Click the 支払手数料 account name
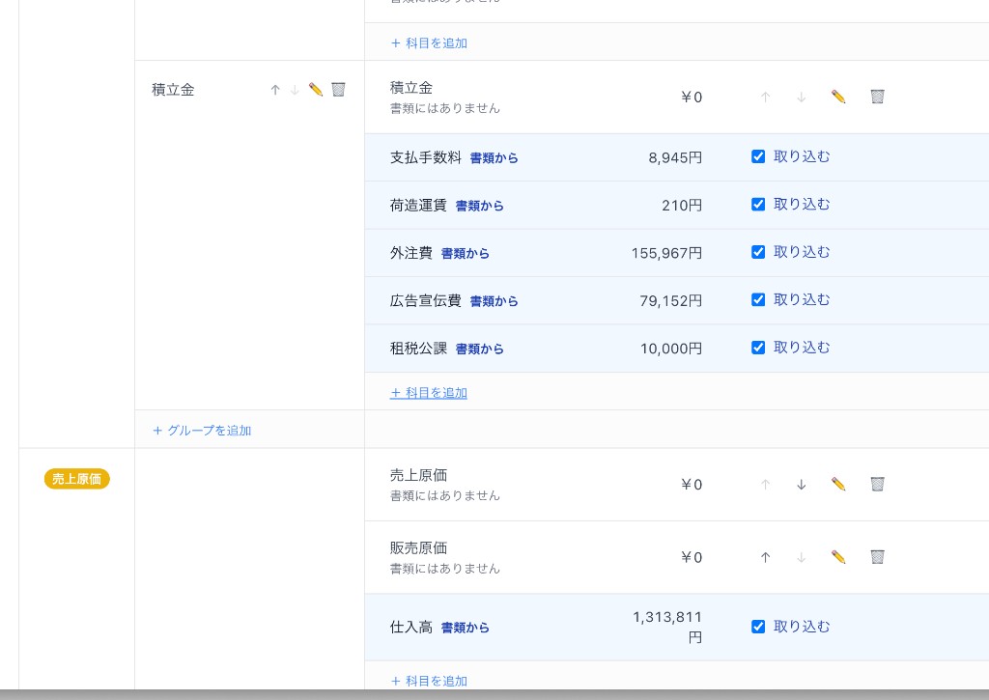 click(426, 157)
